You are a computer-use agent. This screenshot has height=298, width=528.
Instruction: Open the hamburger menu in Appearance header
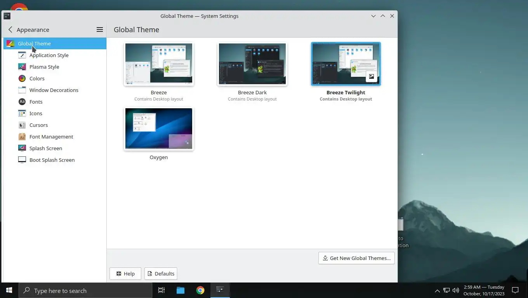tap(100, 29)
